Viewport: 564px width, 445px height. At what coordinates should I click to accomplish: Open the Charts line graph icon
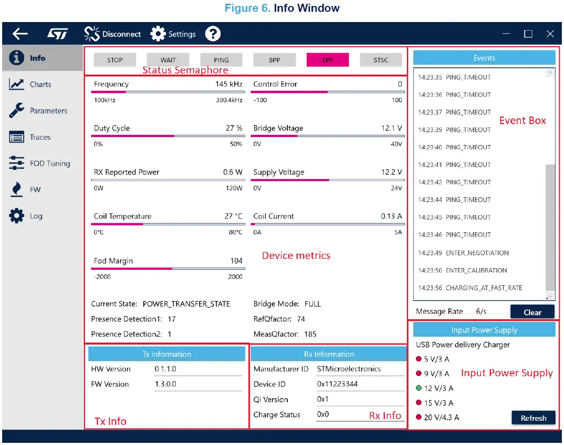[x=17, y=84]
